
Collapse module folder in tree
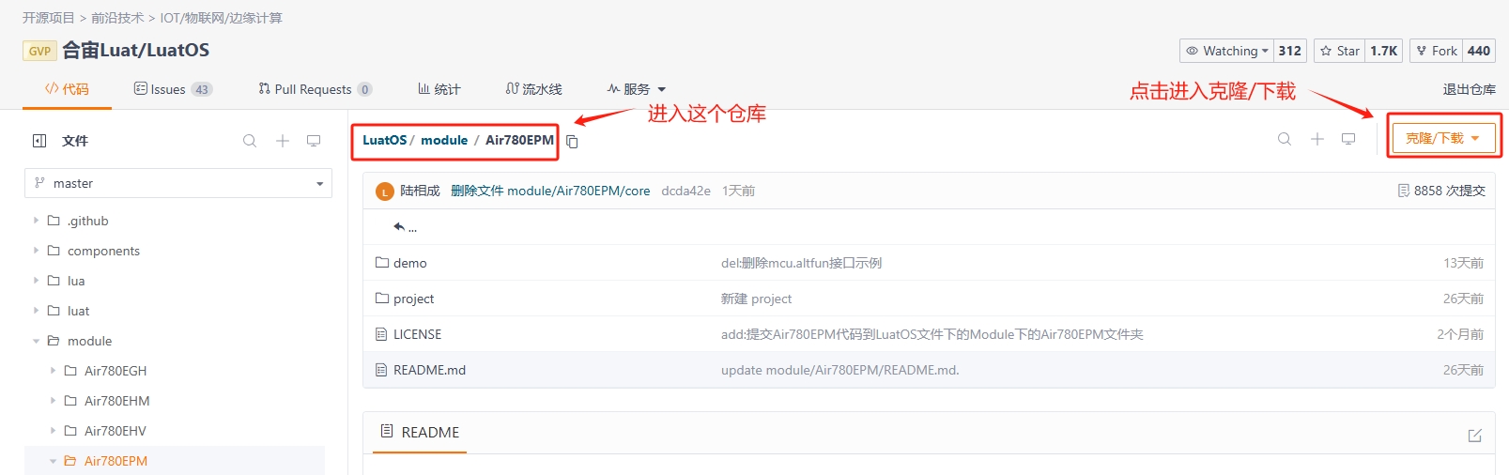pyautogui.click(x=36, y=341)
